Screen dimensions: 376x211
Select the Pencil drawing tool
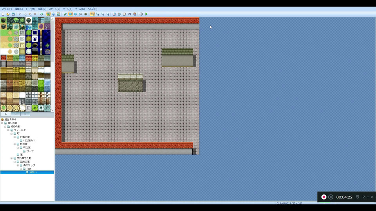pyautogui.click(x=65, y=14)
